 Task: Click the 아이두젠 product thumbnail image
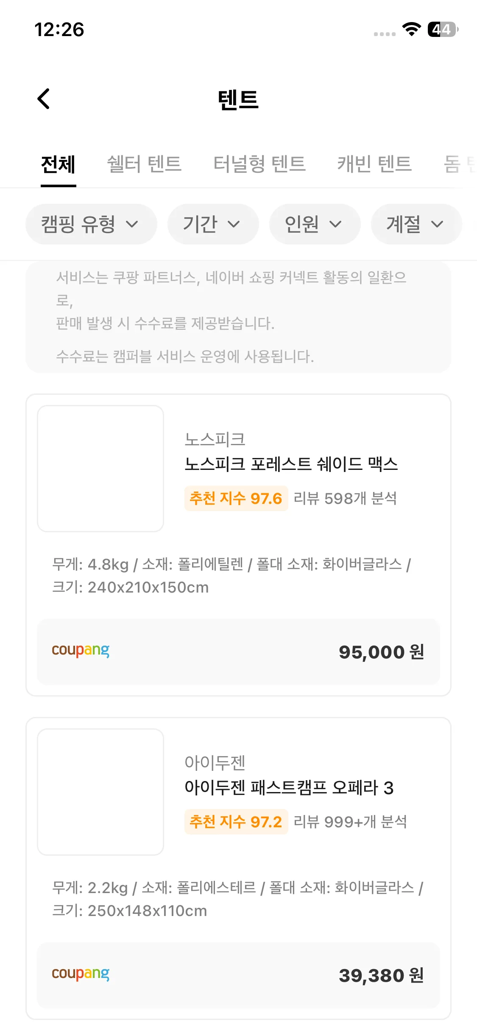(100, 792)
